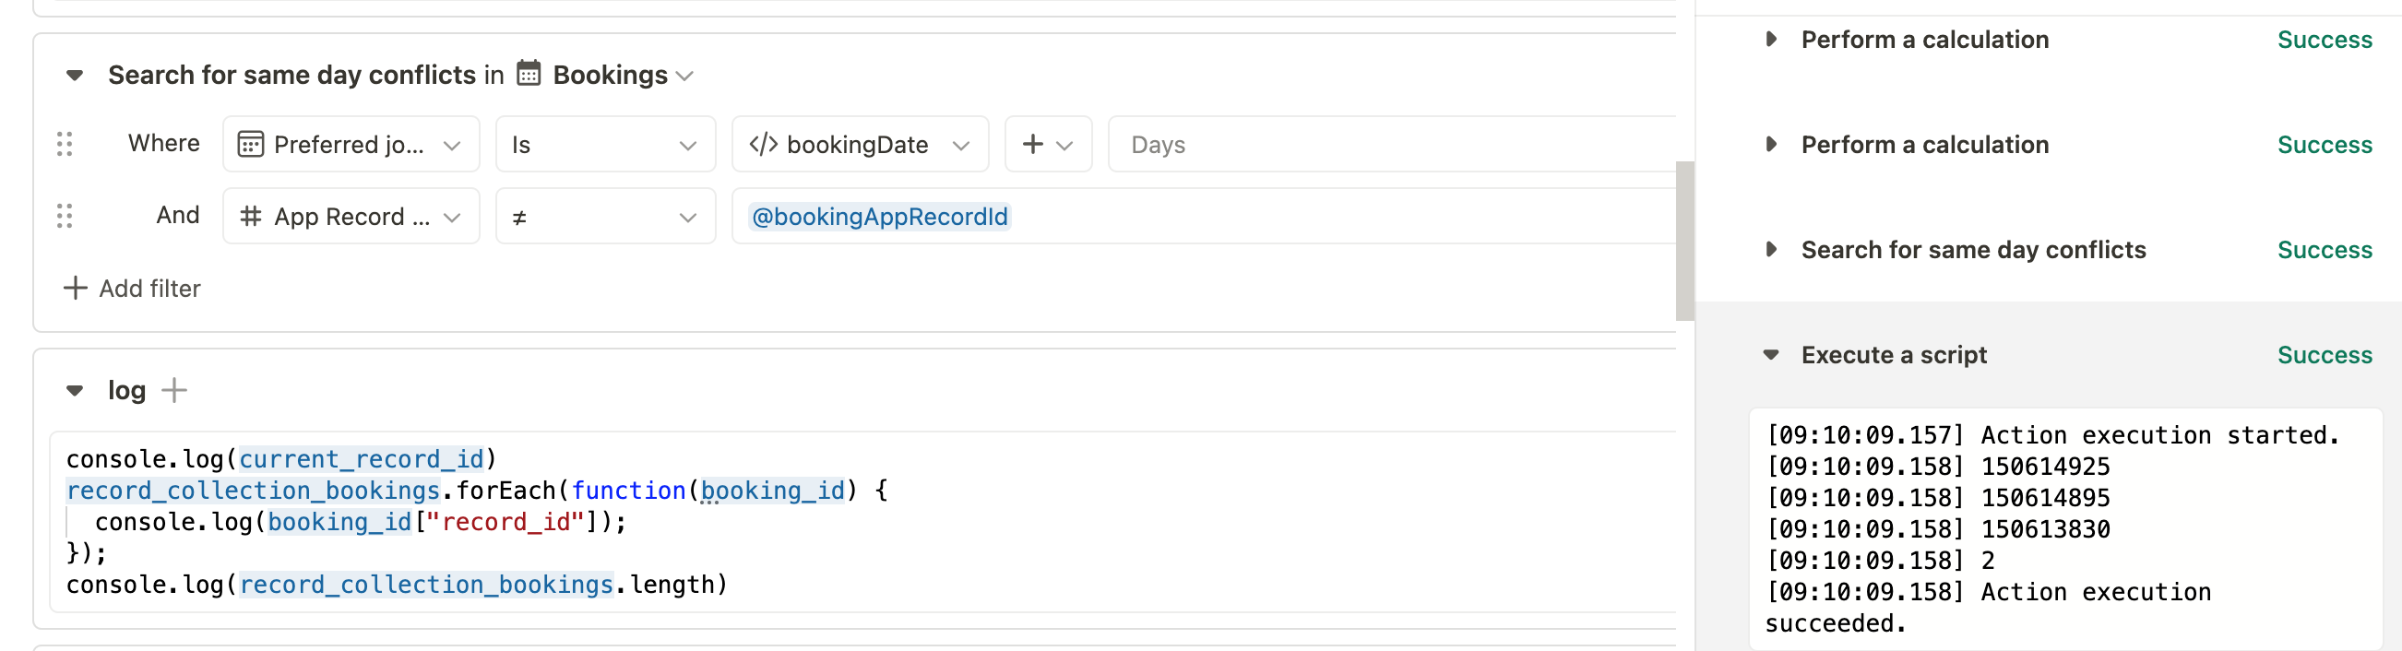
Task: Click Add filter
Action: (x=132, y=289)
